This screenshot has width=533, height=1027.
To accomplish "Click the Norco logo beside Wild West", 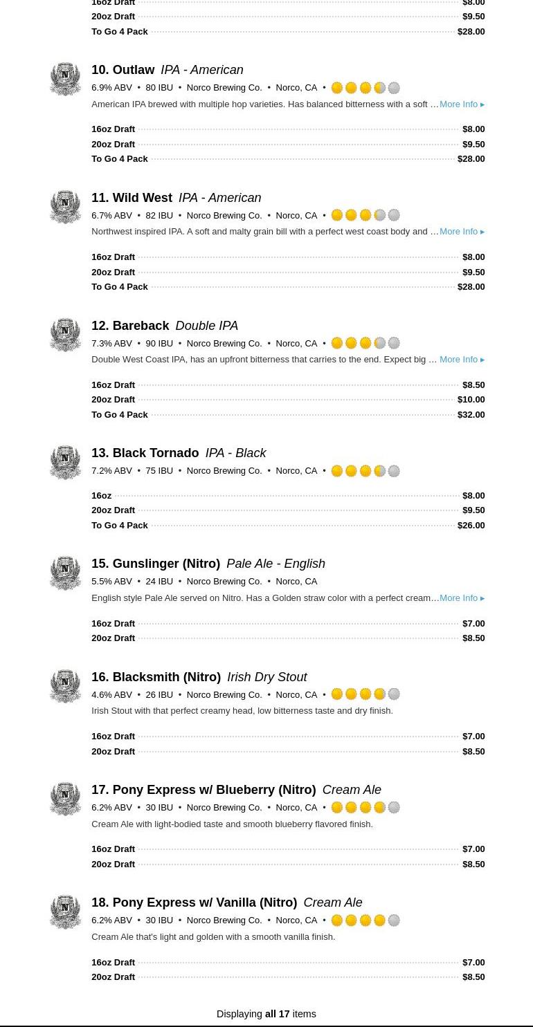I will 65,207.
